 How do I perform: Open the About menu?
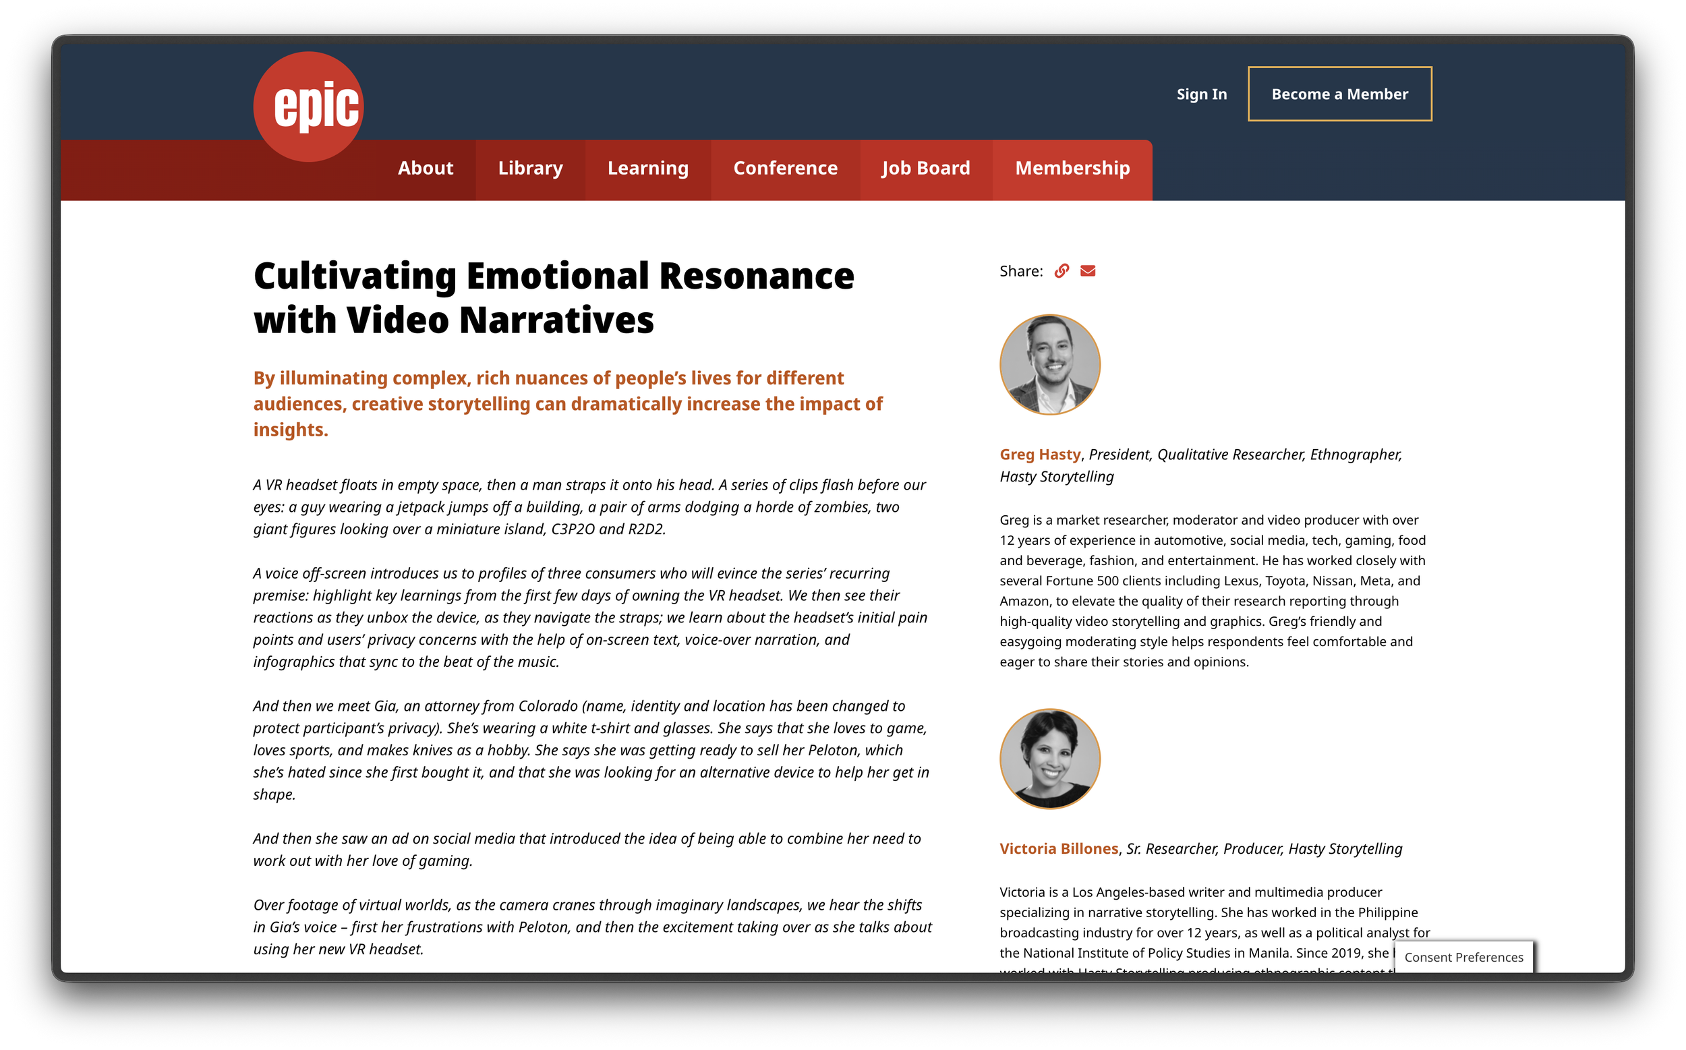click(x=425, y=168)
